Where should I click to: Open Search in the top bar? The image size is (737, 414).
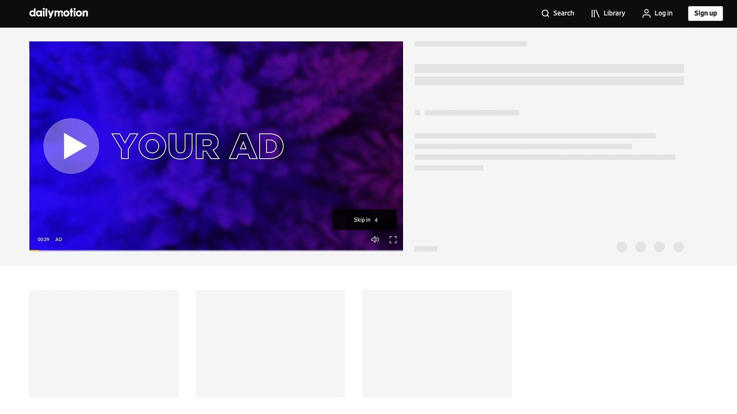[558, 13]
